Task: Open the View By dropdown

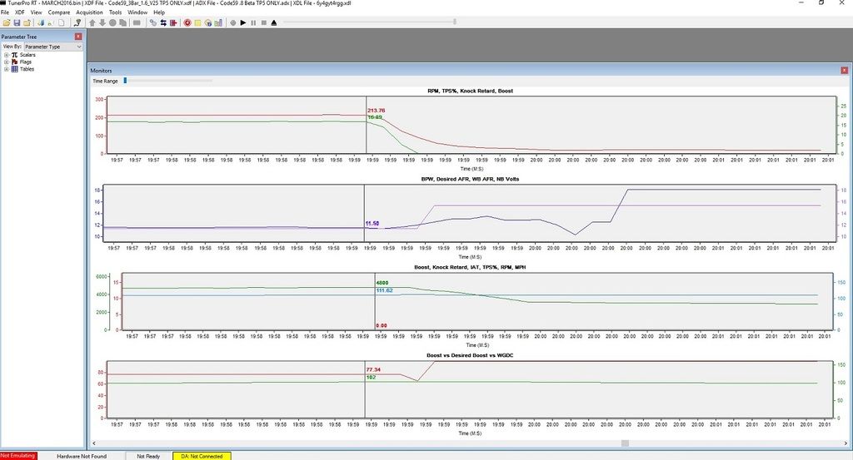Action: (52, 47)
